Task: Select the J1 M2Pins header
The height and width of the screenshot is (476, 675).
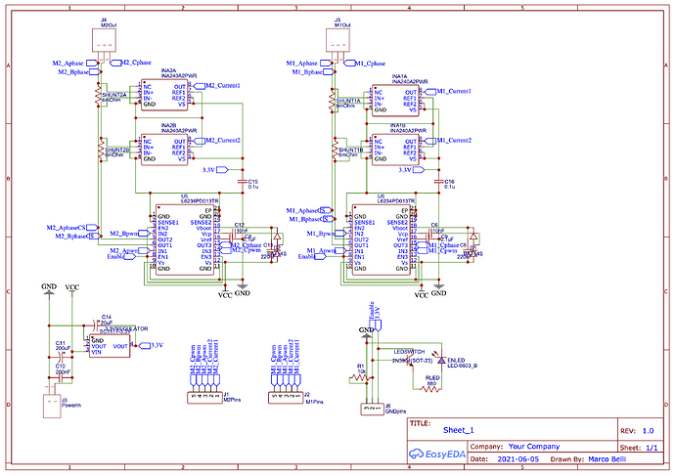Action: 204,397
